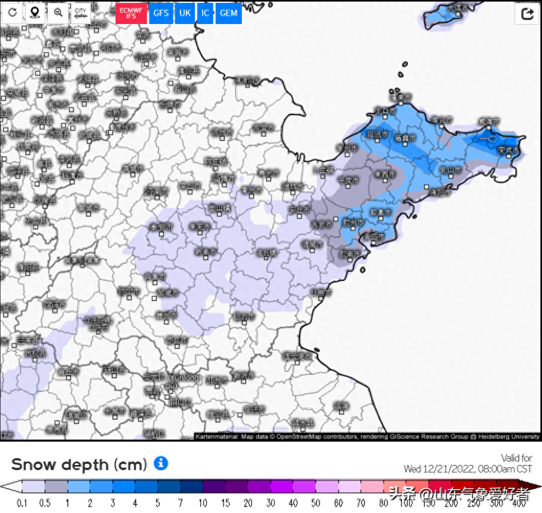Select the GEM model button

click(228, 13)
